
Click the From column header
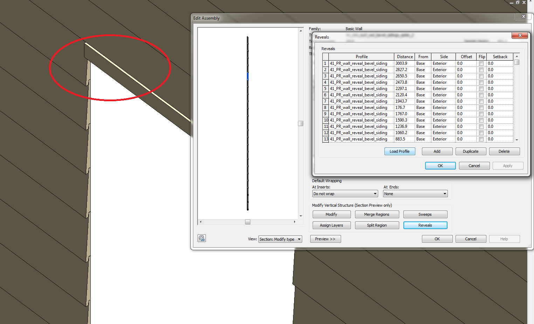pos(423,57)
